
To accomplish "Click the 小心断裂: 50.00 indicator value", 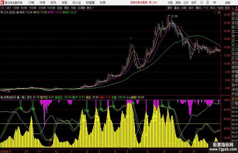I will click(135, 97).
